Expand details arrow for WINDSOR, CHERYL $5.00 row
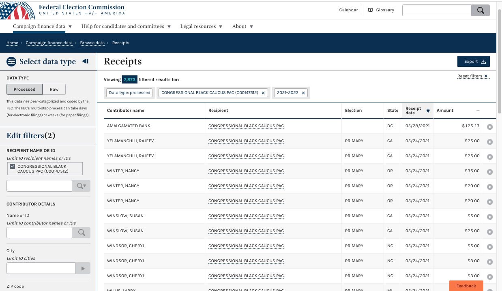This screenshot has width=502, height=291. (x=490, y=246)
